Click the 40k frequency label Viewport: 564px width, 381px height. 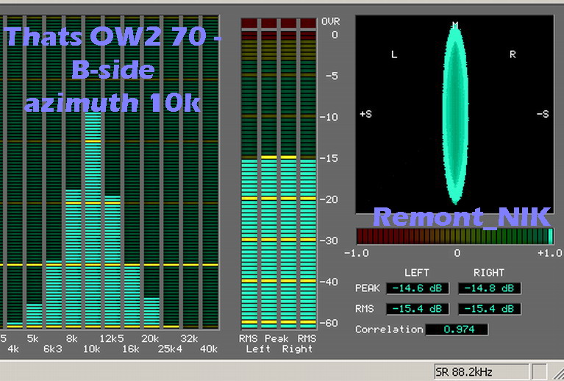pyautogui.click(x=209, y=349)
